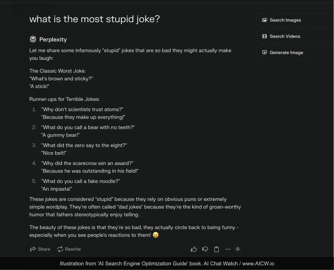Click the Perplexity logo icon above the answer
The width and height of the screenshot is (334, 270).
33,39
